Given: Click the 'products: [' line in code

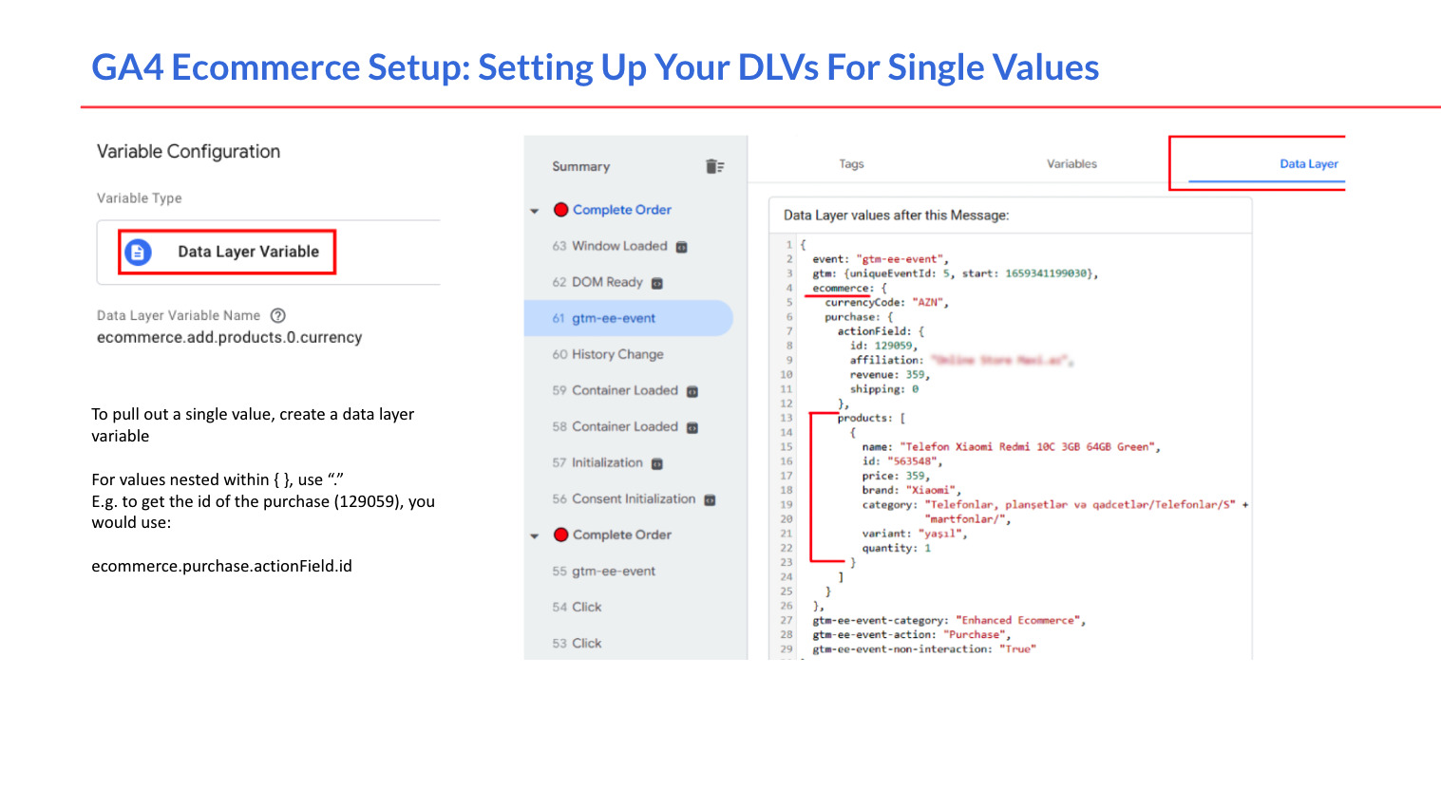Looking at the screenshot, I should tap(871, 418).
